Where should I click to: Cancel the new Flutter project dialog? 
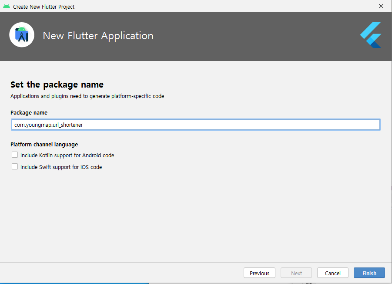pyautogui.click(x=333, y=273)
